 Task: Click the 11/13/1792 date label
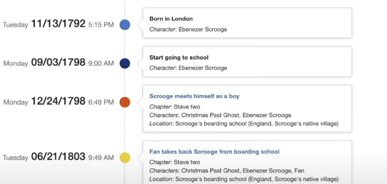click(58, 24)
